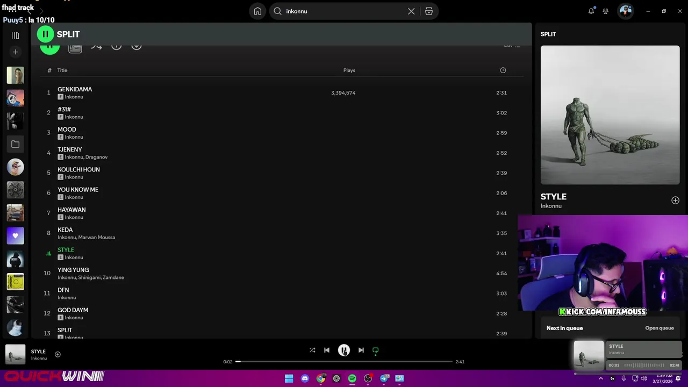Click the search field containing inkonnu

point(344,11)
